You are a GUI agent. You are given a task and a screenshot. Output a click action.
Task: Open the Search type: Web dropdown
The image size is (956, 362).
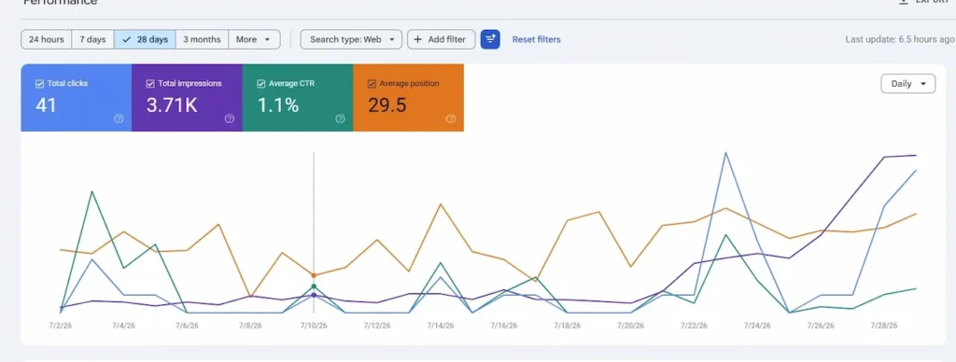[x=351, y=39]
